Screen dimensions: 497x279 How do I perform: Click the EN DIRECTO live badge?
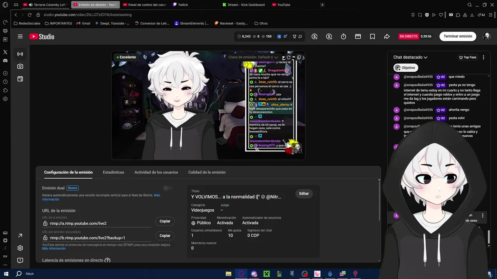click(x=408, y=36)
